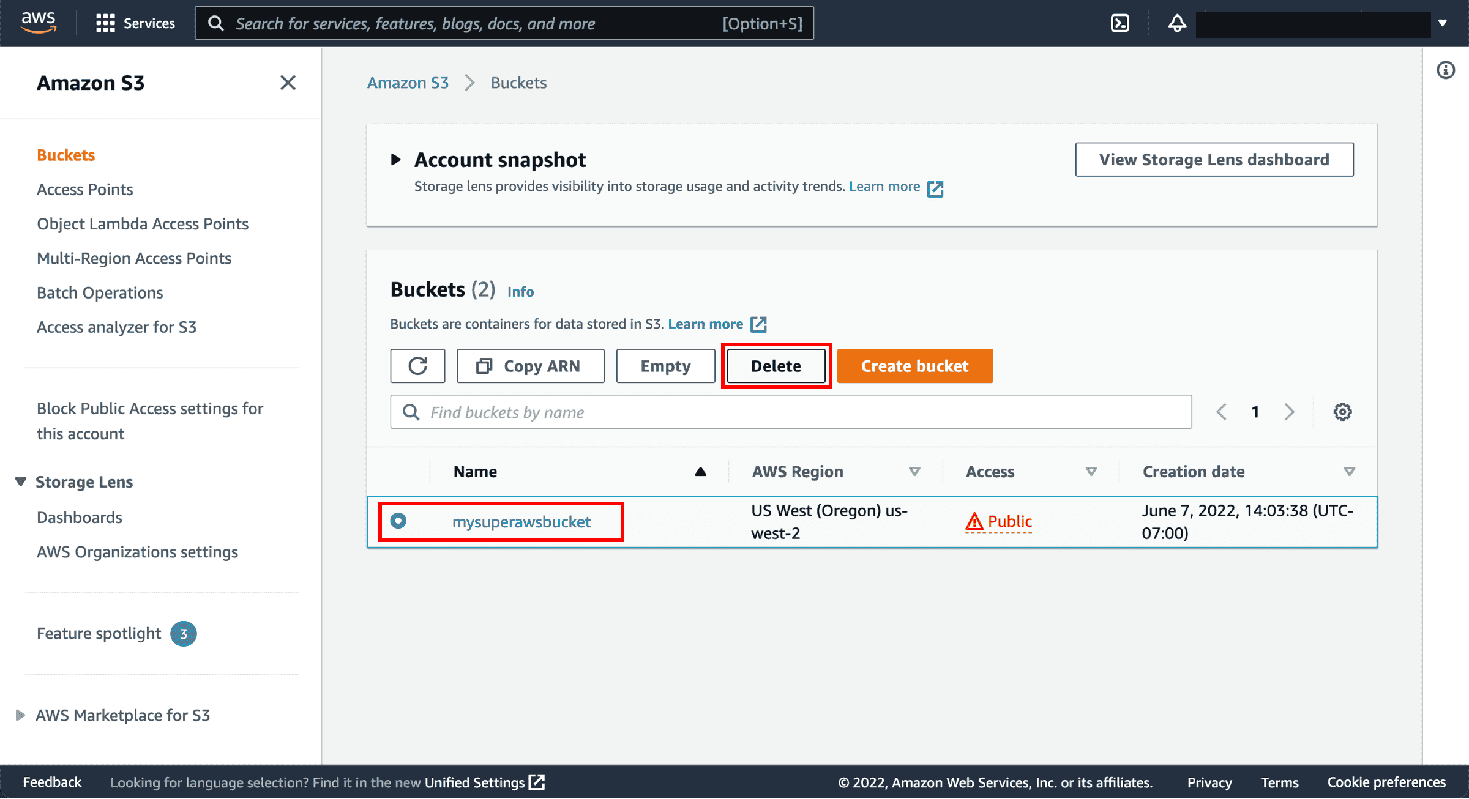Open Terms link in footer
The image size is (1469, 799).
[1279, 782]
